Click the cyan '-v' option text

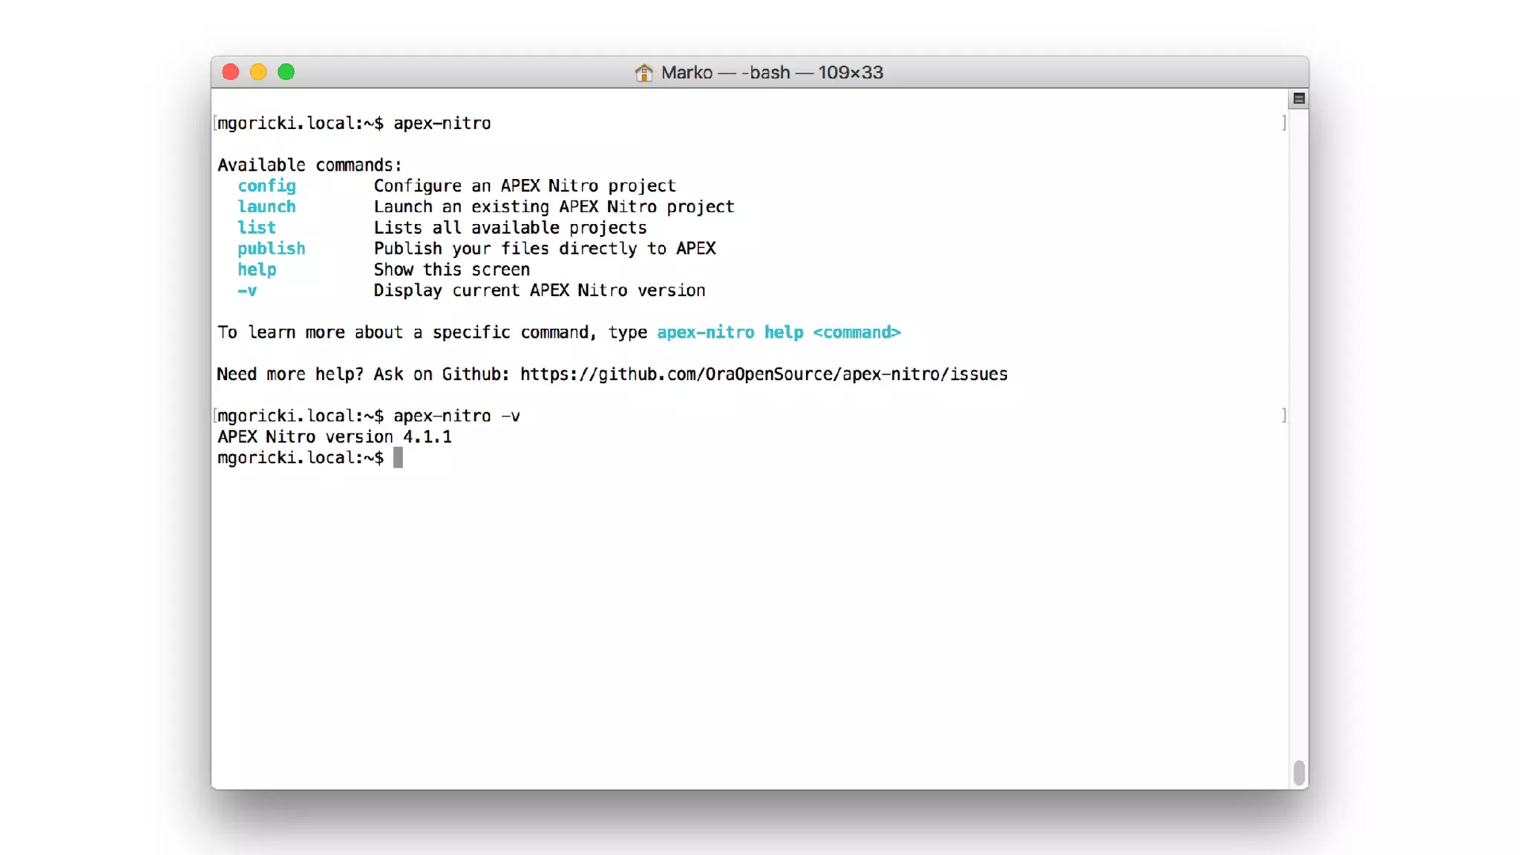click(x=247, y=290)
